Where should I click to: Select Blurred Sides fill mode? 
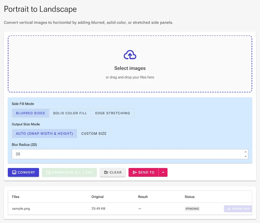31,113
